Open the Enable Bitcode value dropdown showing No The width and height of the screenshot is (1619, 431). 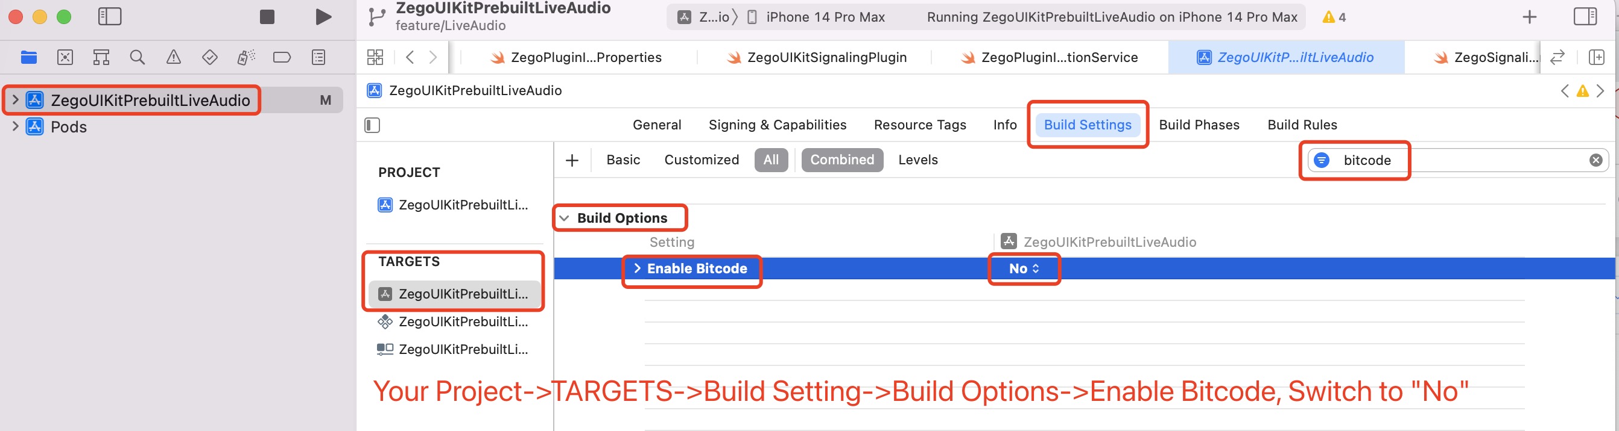click(x=1024, y=268)
